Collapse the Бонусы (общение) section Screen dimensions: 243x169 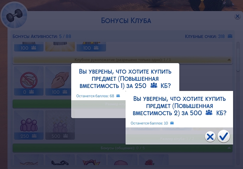click(229, 148)
